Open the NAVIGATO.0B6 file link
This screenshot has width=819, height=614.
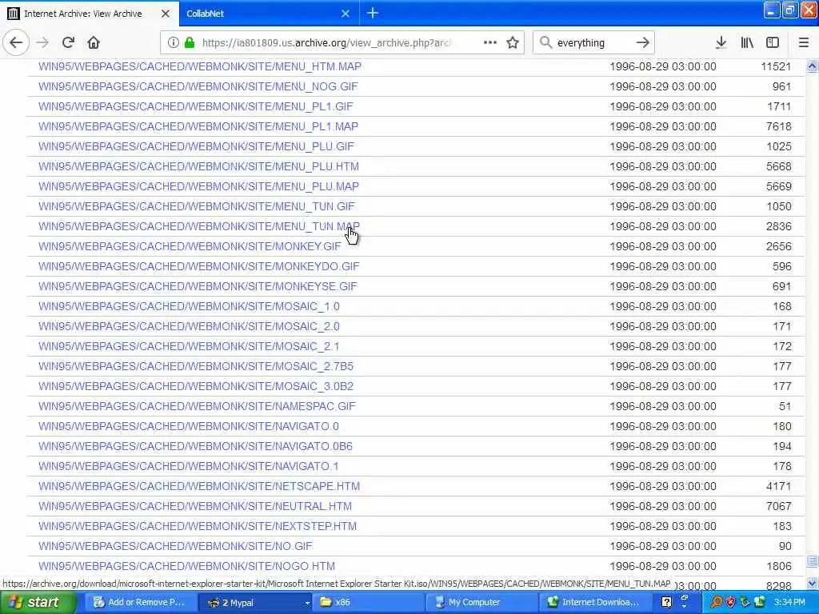pyautogui.click(x=195, y=446)
